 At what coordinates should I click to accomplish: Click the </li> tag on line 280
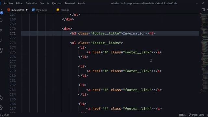83,76
